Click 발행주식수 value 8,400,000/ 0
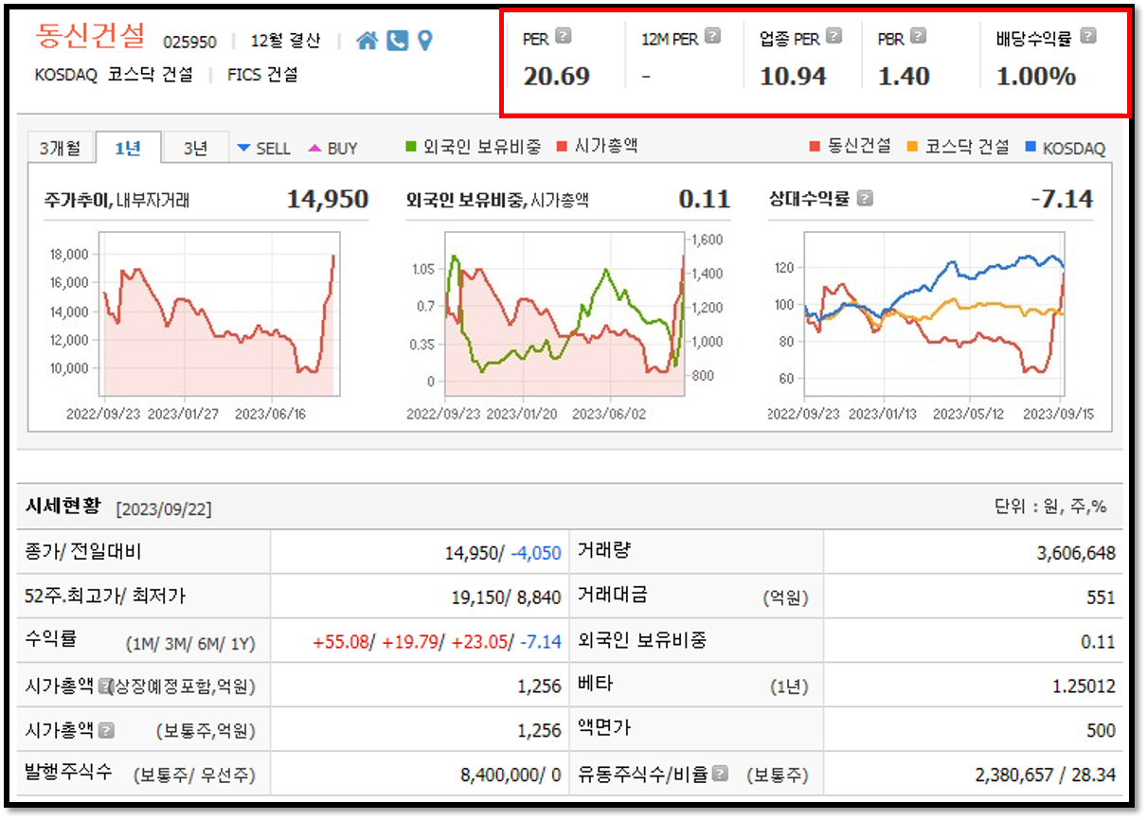1147x820 pixels. tap(511, 775)
